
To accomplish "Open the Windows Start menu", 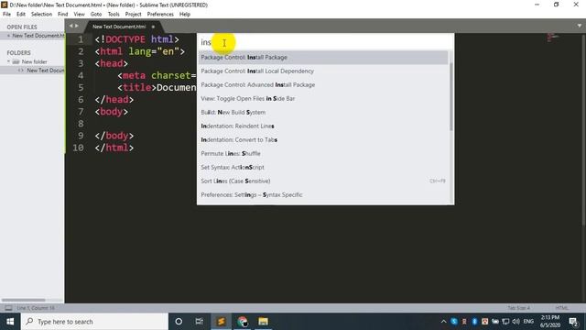I will tap(10, 322).
